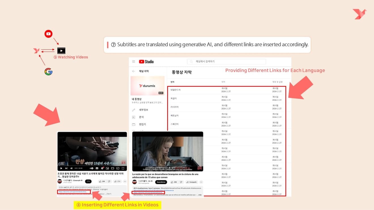The height and width of the screenshot is (210, 374).
Task: Open channel avatar on the Spanish video
Action: [x=135, y=182]
